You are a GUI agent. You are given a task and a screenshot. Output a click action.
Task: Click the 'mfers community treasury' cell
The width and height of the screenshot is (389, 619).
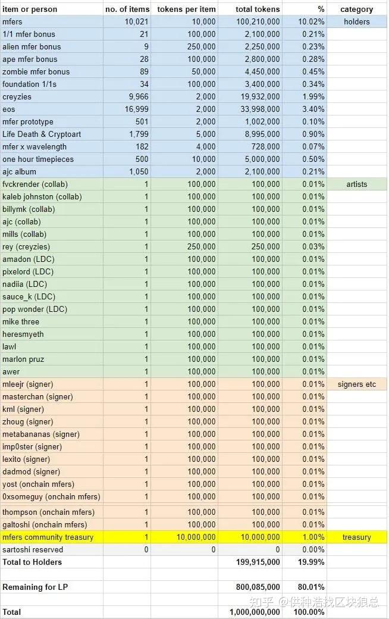click(x=48, y=537)
